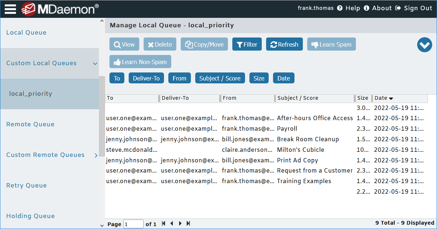This screenshot has width=437, height=229.
Task: Click the Page number input box
Action: click(x=133, y=224)
